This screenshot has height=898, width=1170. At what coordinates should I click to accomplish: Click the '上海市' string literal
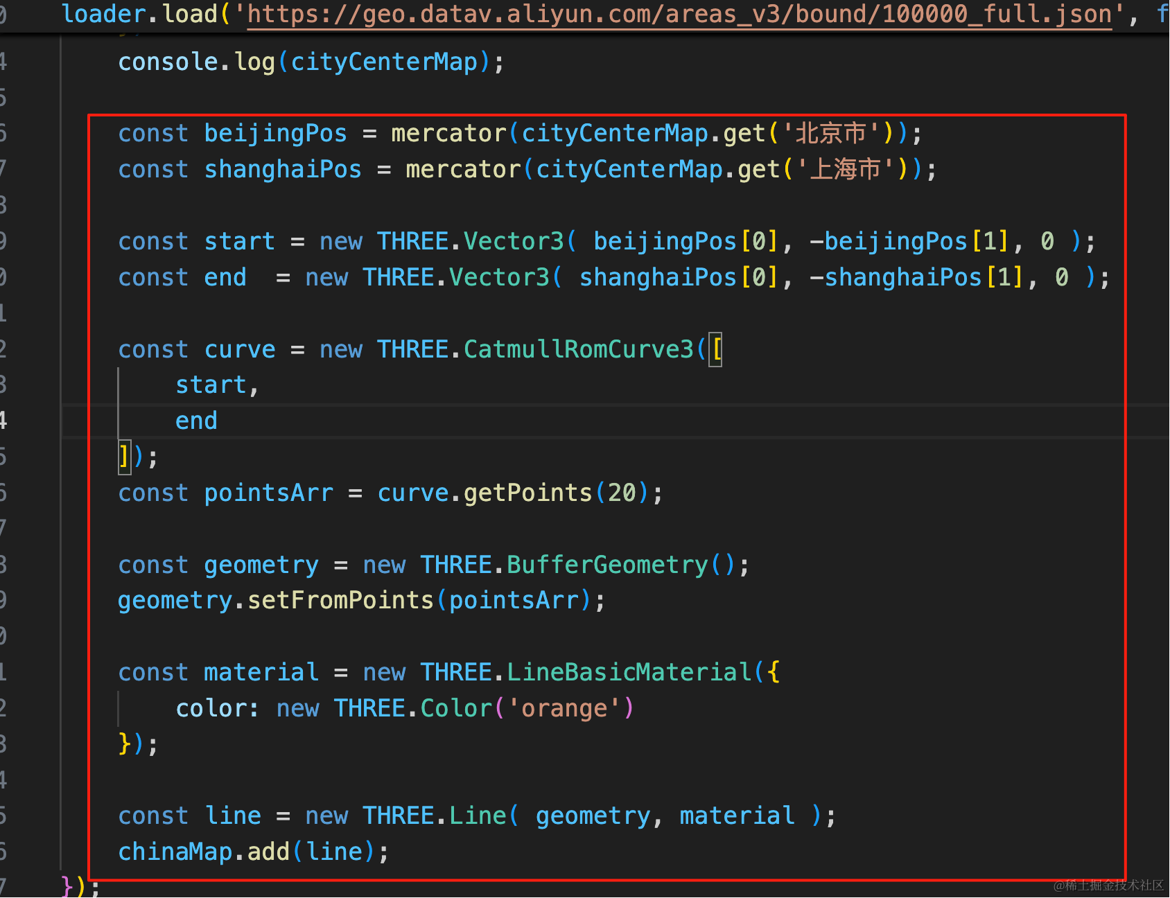coord(845,169)
